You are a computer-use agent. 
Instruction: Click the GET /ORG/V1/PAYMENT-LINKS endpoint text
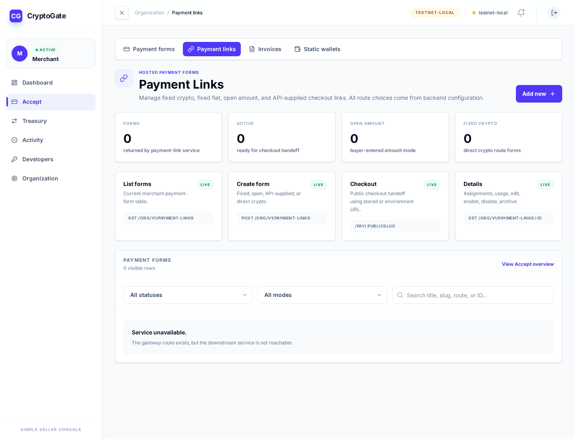(x=161, y=218)
